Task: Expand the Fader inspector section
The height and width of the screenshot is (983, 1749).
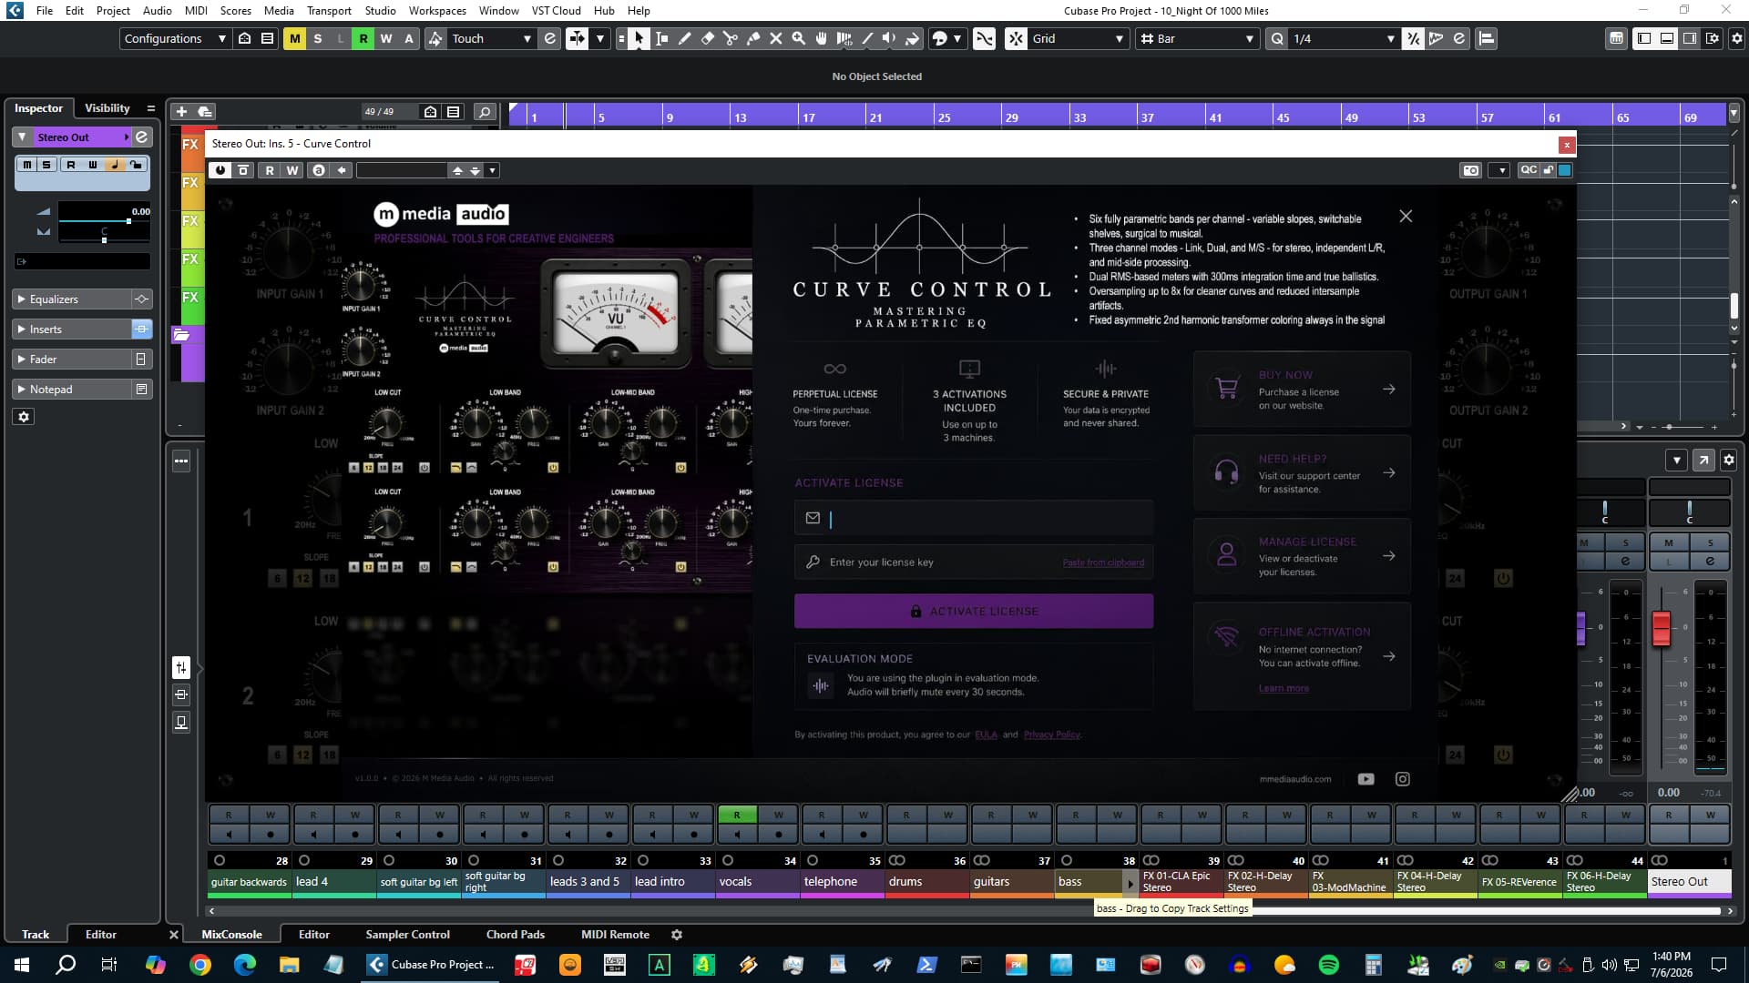Action: click(71, 360)
